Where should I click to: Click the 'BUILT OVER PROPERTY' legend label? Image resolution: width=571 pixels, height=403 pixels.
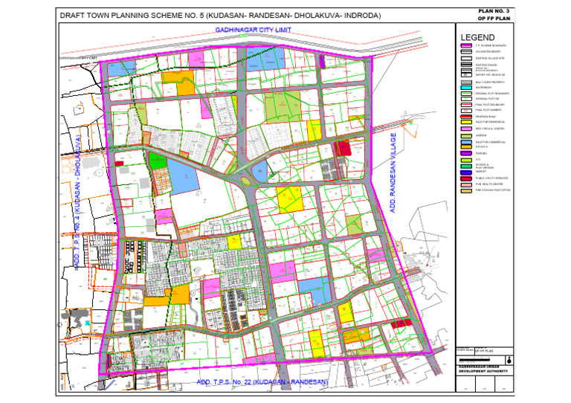490,83
